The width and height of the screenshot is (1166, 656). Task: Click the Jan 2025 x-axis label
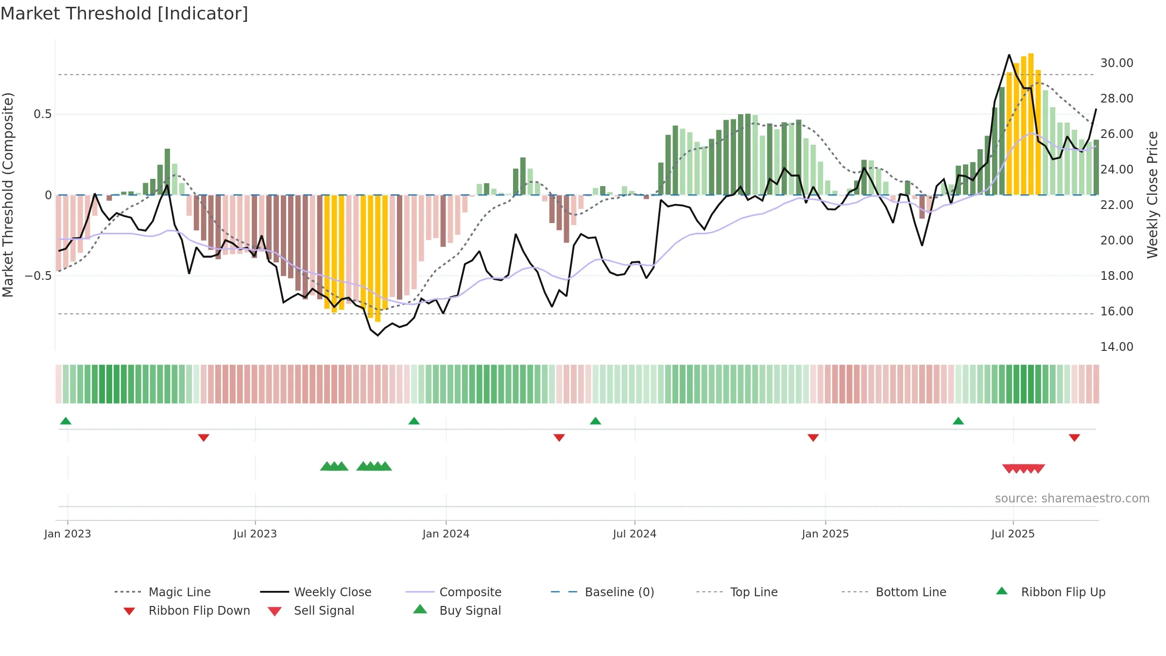[x=825, y=534]
